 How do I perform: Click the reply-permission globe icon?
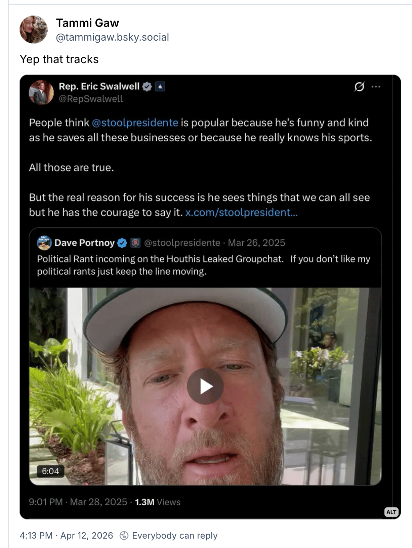124,535
